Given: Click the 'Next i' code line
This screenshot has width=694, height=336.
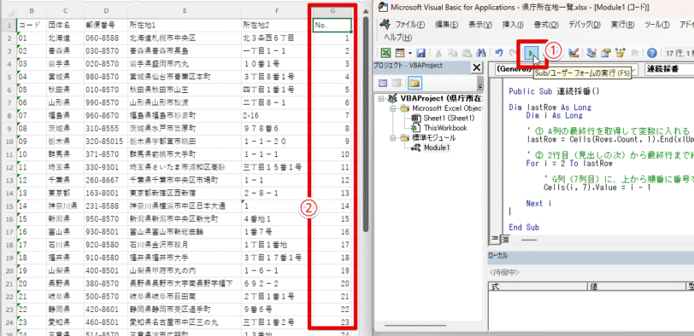Looking at the screenshot, I should click(x=538, y=204).
